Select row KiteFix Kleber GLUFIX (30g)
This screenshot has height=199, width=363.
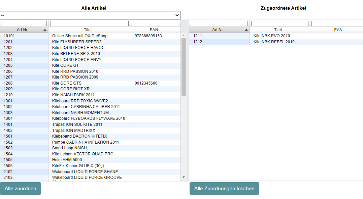point(90,166)
